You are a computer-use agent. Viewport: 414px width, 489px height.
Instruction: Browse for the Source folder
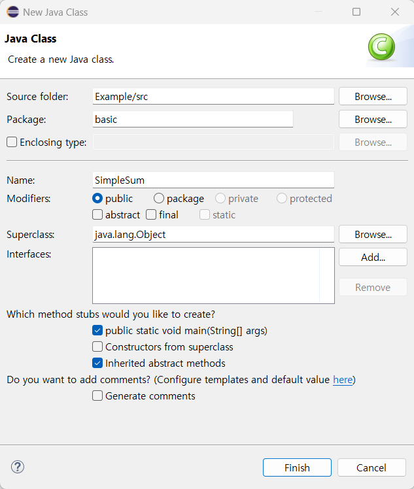pos(373,97)
